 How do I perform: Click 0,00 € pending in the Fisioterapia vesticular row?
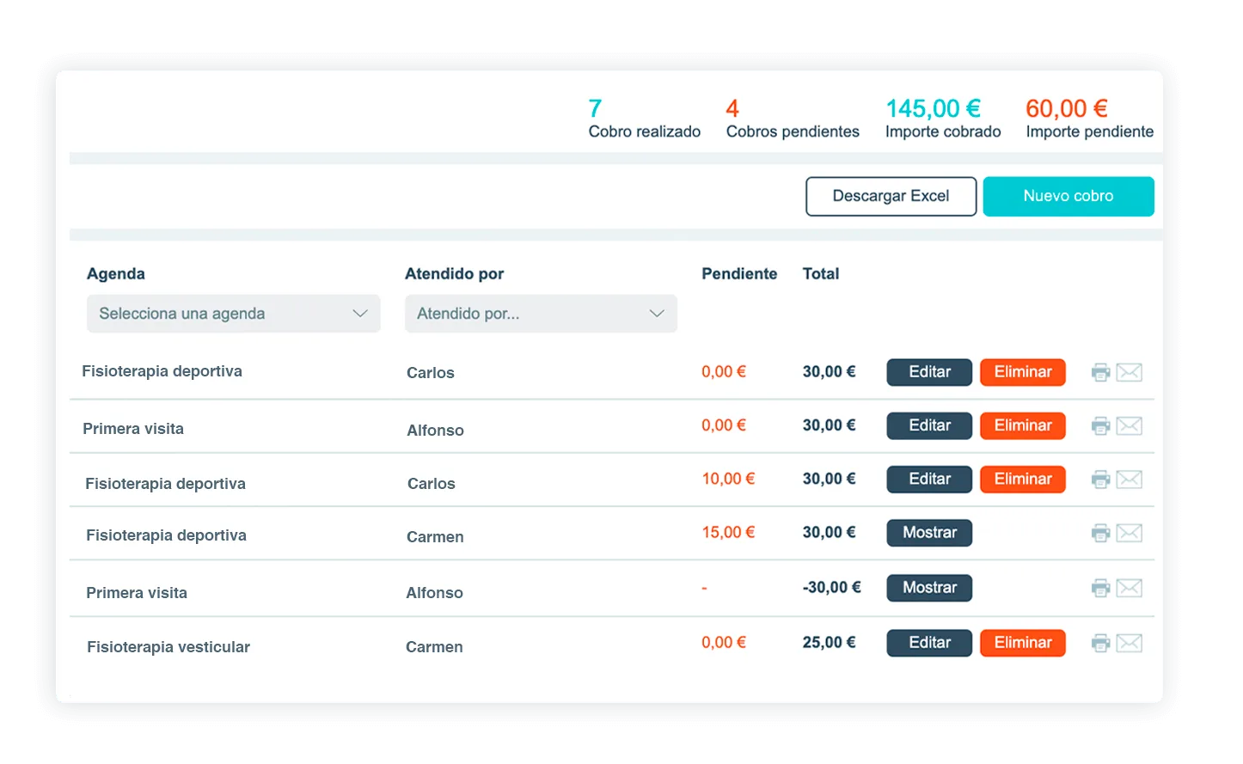724,642
